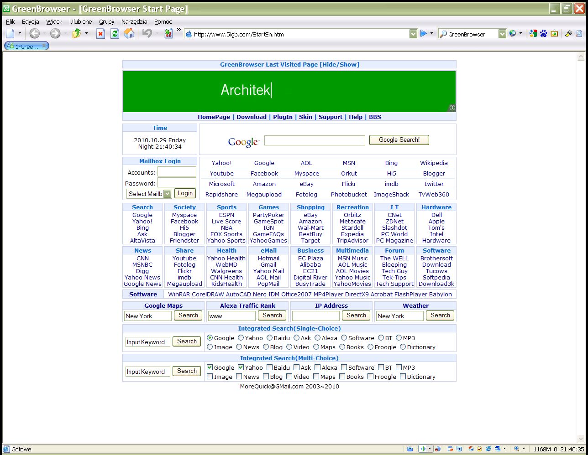Image resolution: width=588 pixels, height=455 pixels.
Task: Click the house icon in status bar
Action: click(x=472, y=449)
